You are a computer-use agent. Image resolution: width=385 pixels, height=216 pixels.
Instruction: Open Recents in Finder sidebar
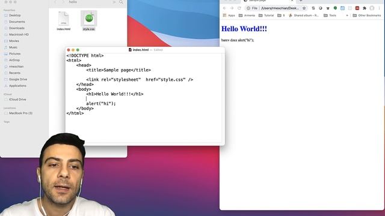point(14,73)
